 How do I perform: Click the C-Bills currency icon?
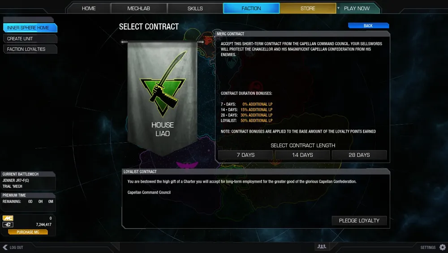point(8,225)
